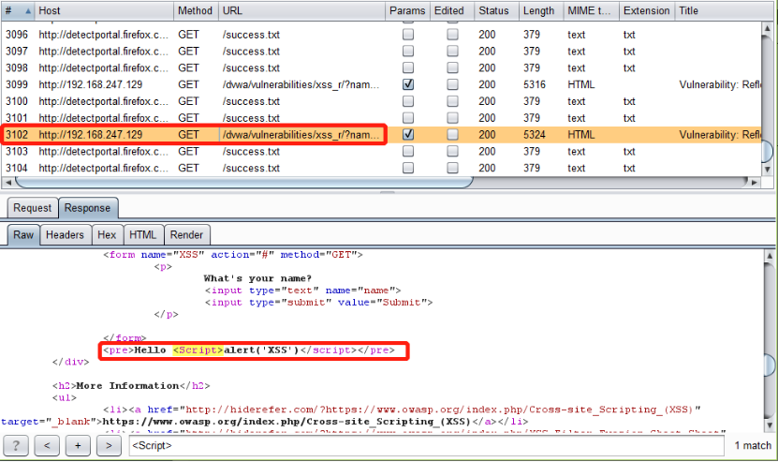
Task: Sort by Length column header
Action: coord(541,11)
